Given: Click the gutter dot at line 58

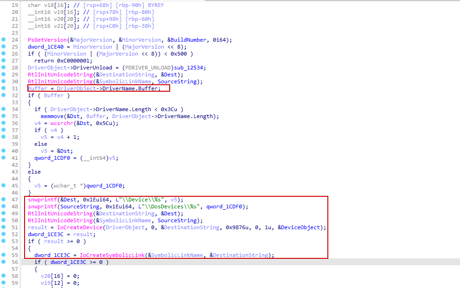Looking at the screenshot, I should 3,276.
